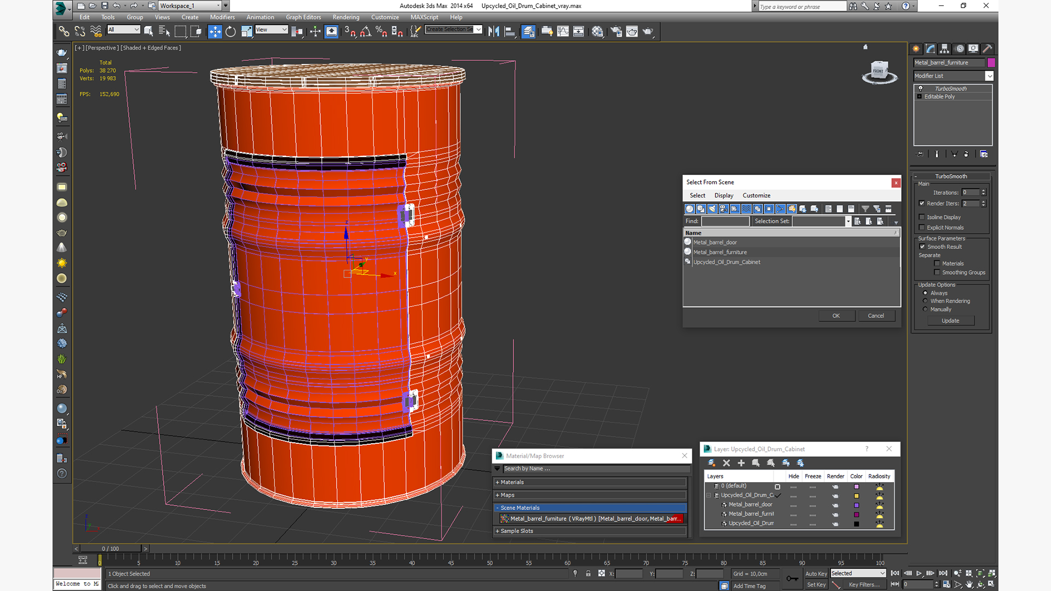This screenshot has height=591, width=1051.
Task: Toggle the Selection Lock padlock icon
Action: pos(588,573)
